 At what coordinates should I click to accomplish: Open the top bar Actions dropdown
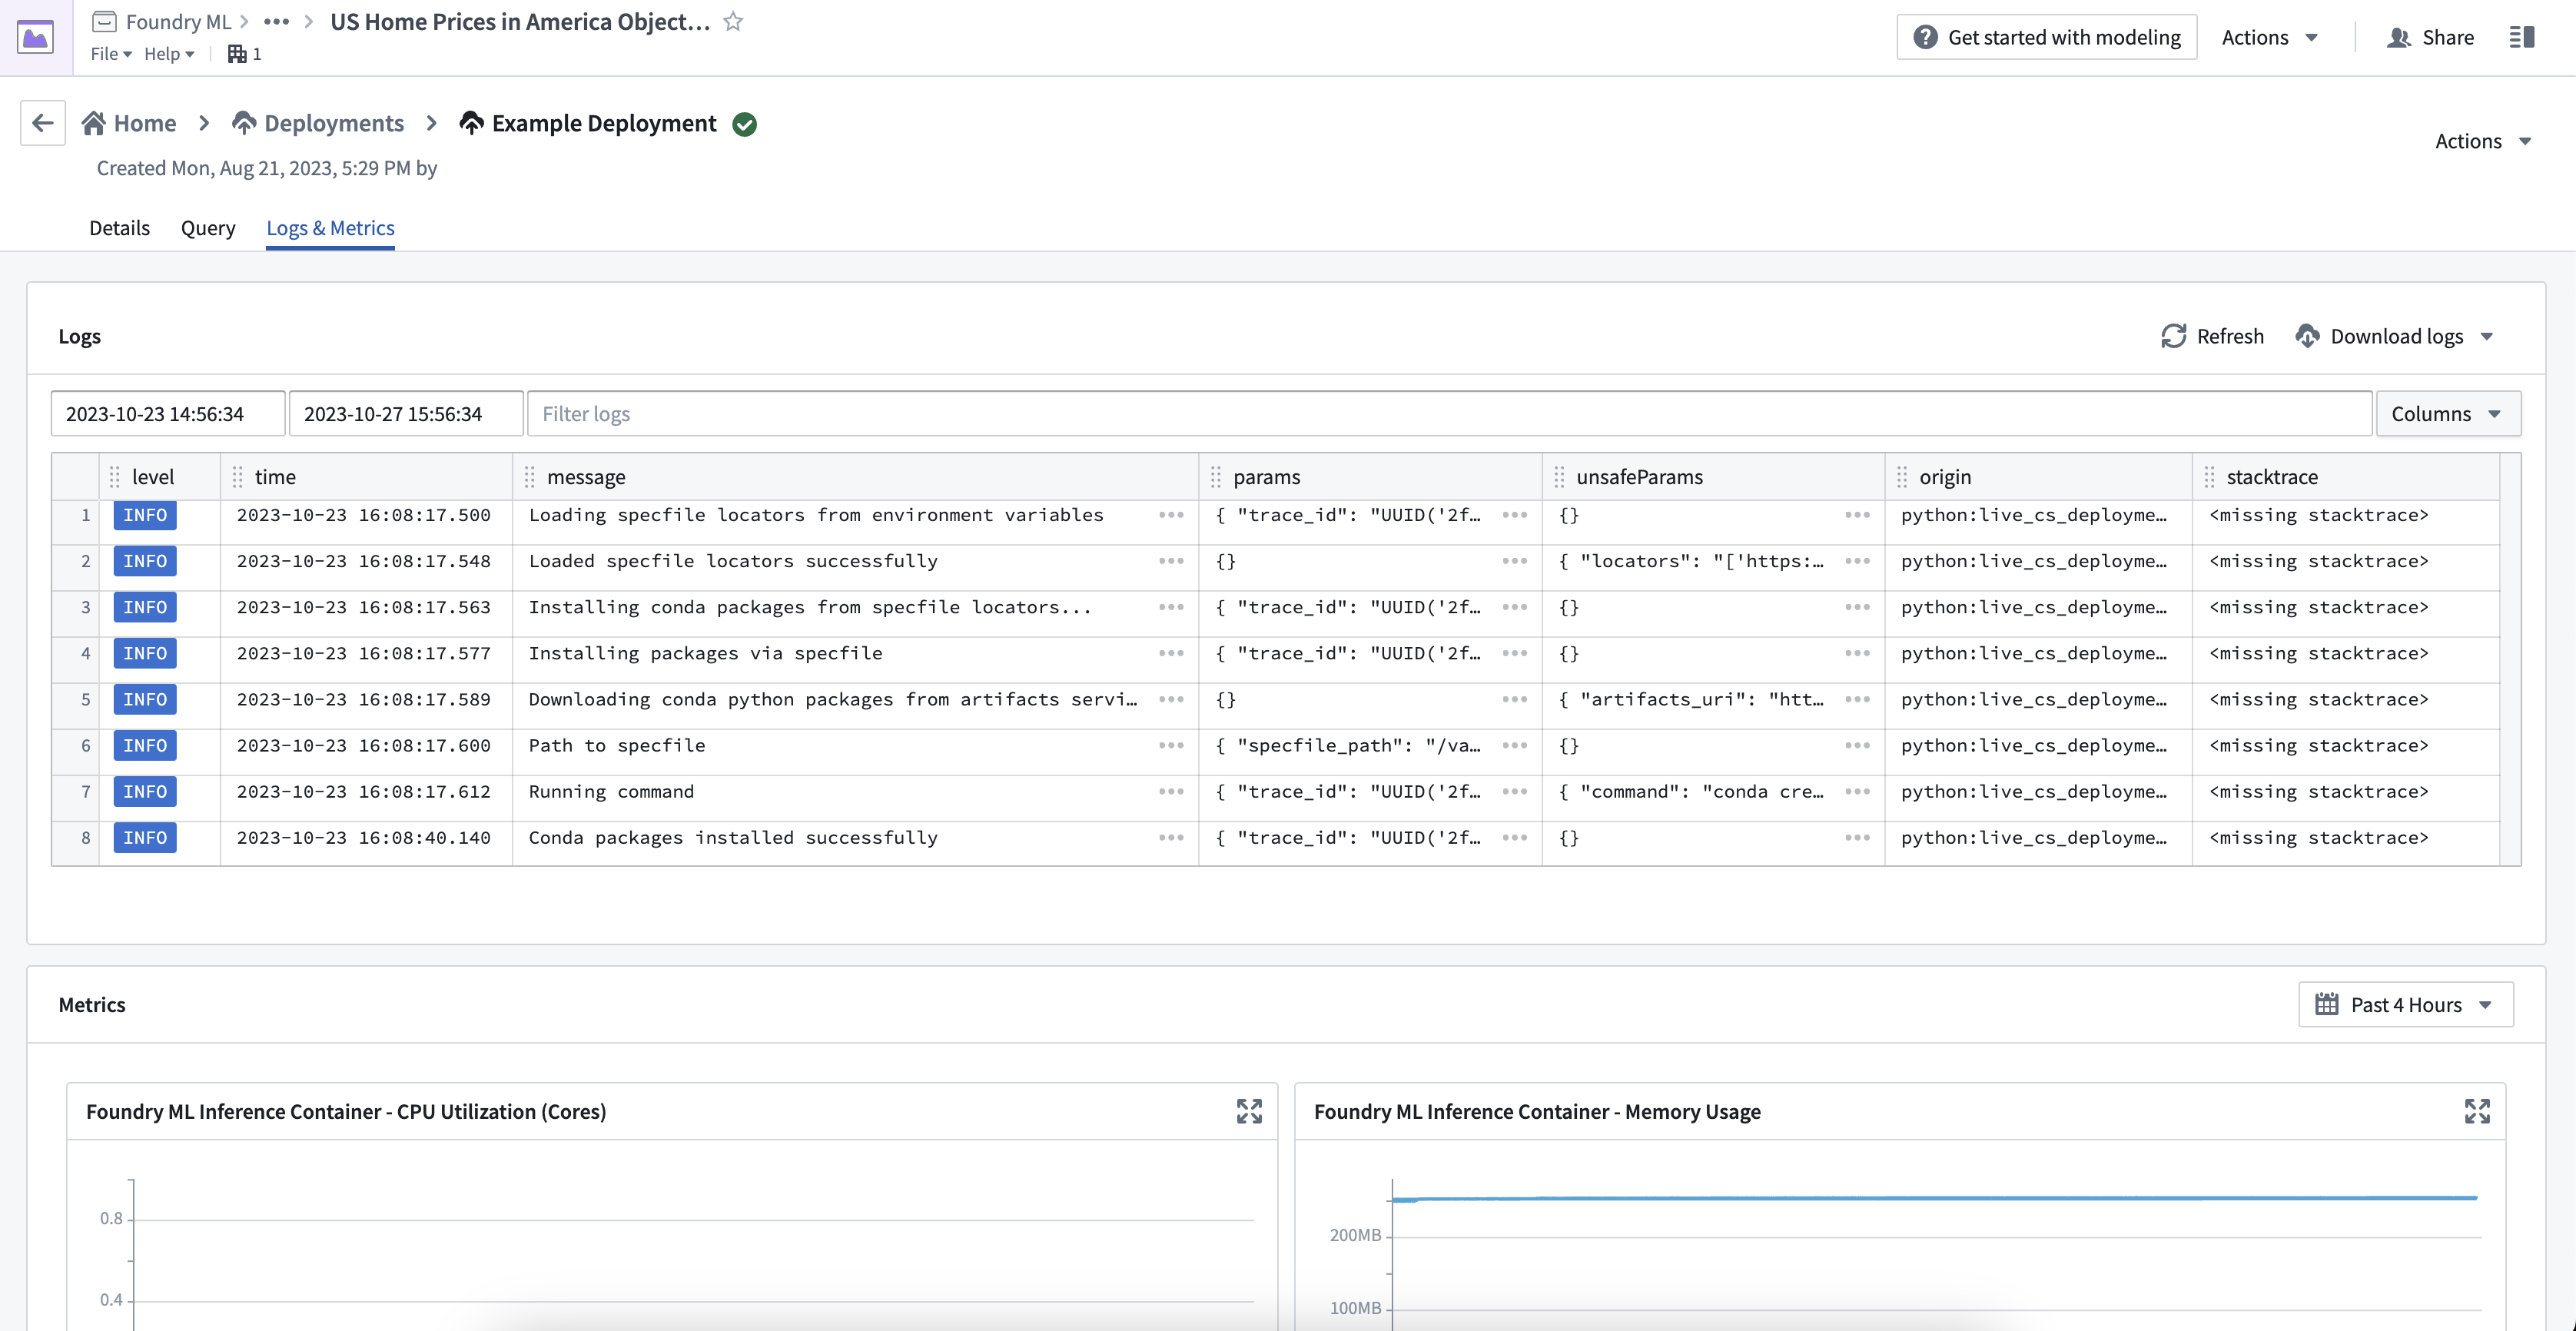pyautogui.click(x=2269, y=38)
